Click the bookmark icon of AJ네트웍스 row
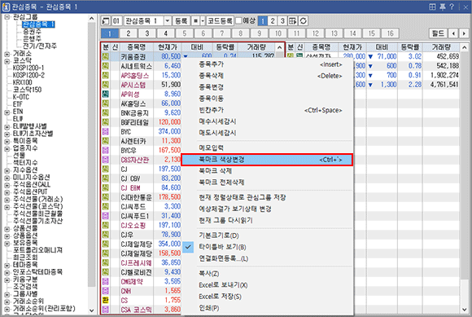Screen dimensions: 472x317 pyautogui.click(x=105, y=66)
